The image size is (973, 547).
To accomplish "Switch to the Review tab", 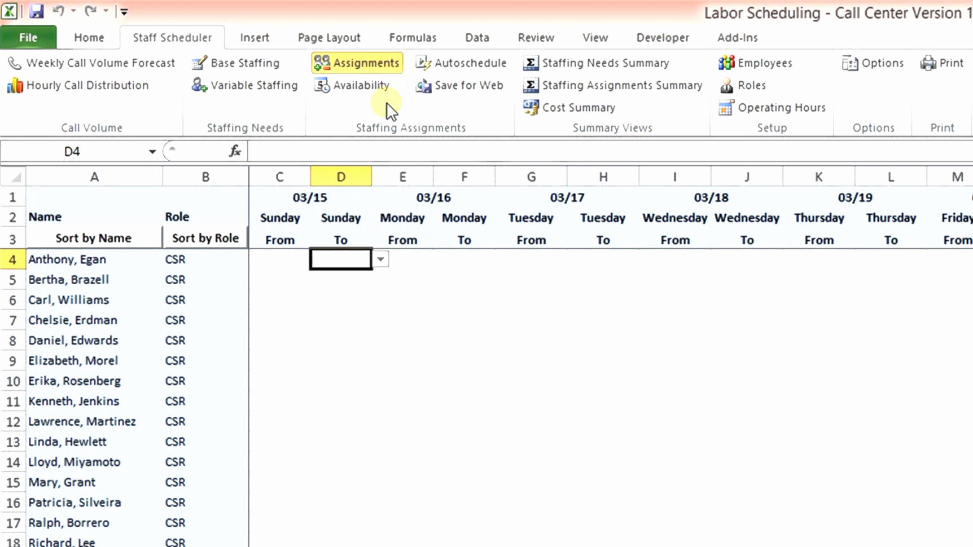I will [536, 38].
